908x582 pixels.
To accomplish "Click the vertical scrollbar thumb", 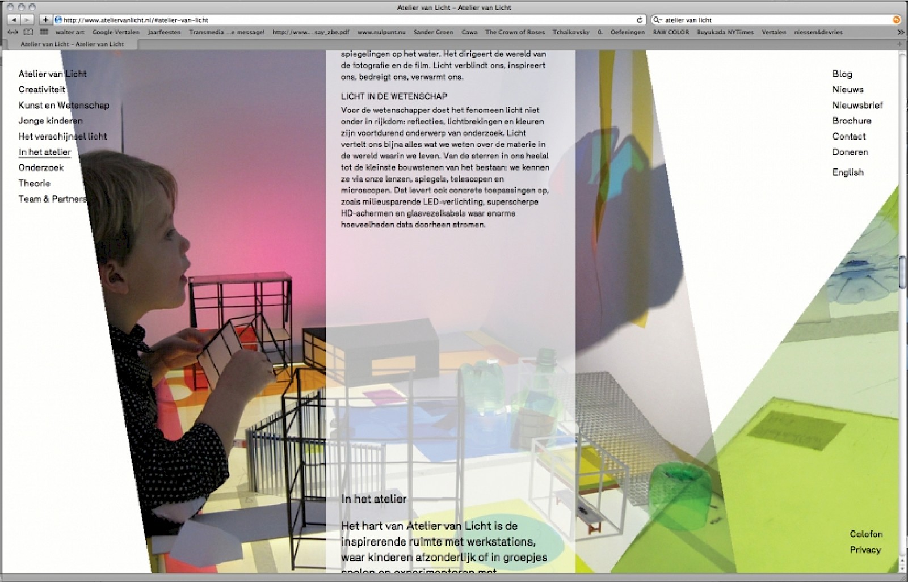I will pos(903,273).
